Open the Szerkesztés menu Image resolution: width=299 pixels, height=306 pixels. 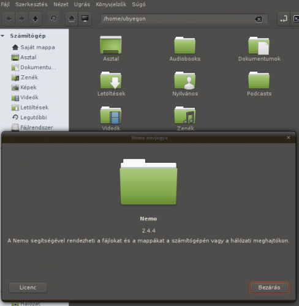(x=31, y=4)
